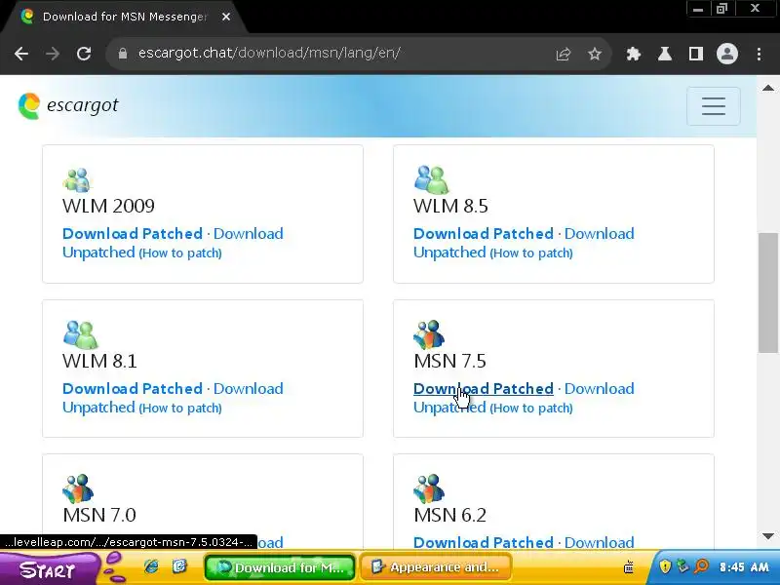
Task: Switch to Appearance and... taskbar window
Action: click(x=436, y=567)
